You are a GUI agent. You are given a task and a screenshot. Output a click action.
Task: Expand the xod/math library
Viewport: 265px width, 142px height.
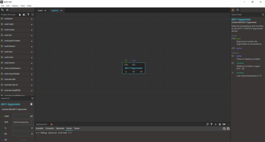pos(32,25)
